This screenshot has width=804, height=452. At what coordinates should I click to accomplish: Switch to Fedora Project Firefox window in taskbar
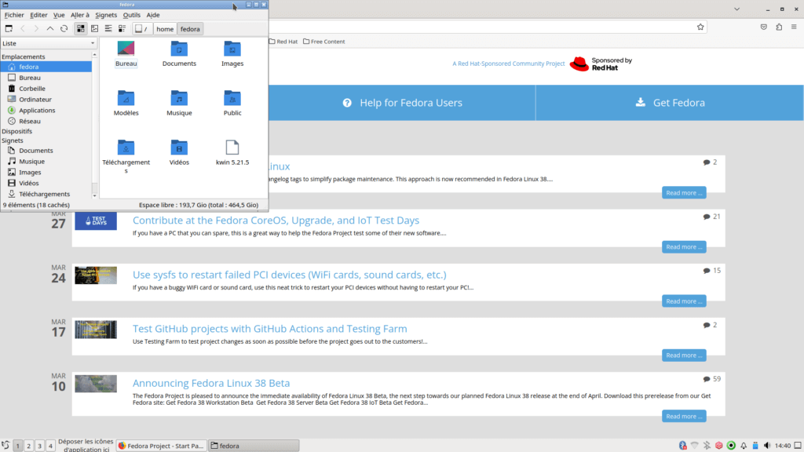161,446
